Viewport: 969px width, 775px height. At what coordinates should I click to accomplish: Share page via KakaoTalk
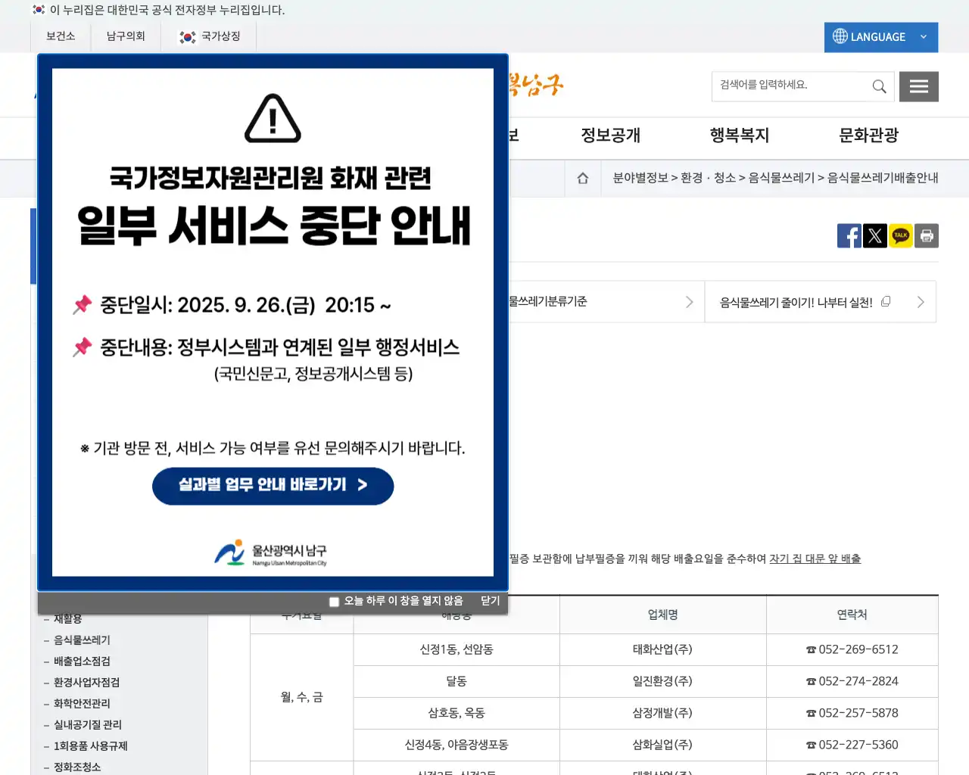(900, 236)
